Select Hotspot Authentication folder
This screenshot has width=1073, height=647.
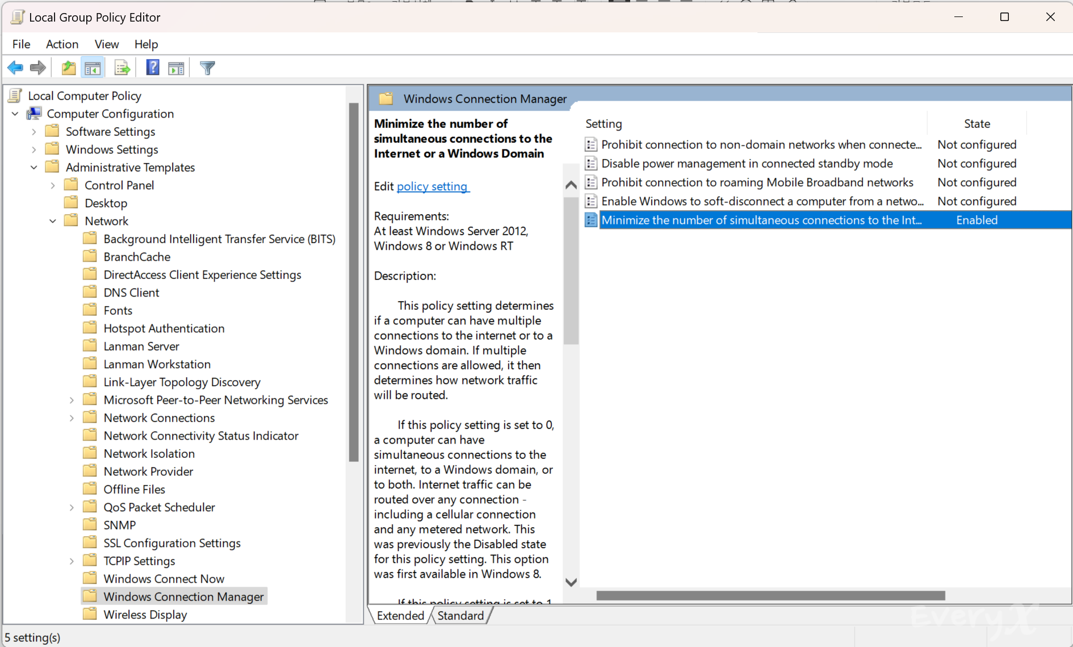tap(164, 328)
